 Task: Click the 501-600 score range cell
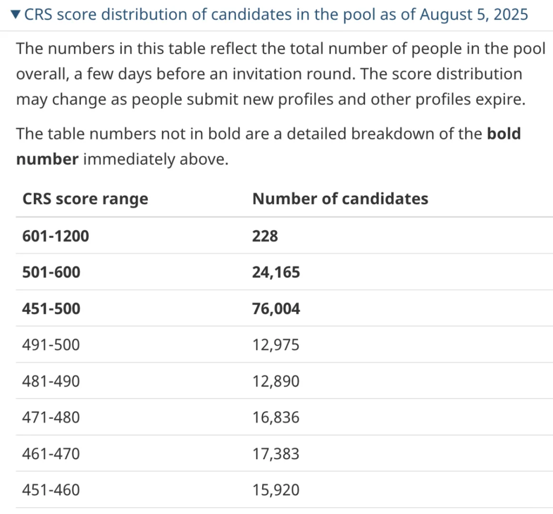pos(51,272)
